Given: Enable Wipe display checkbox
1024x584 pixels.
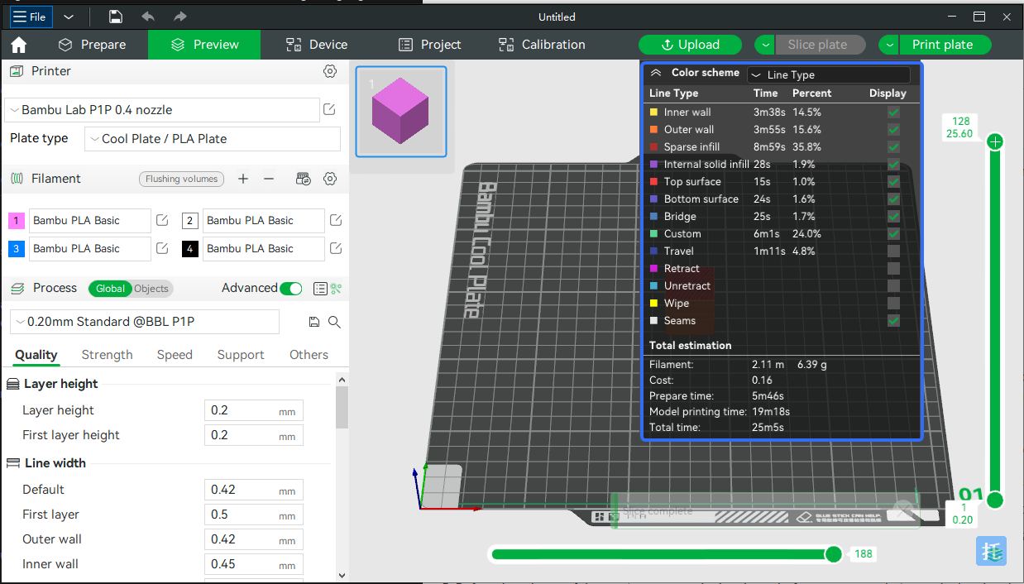Looking at the screenshot, I should [893, 303].
